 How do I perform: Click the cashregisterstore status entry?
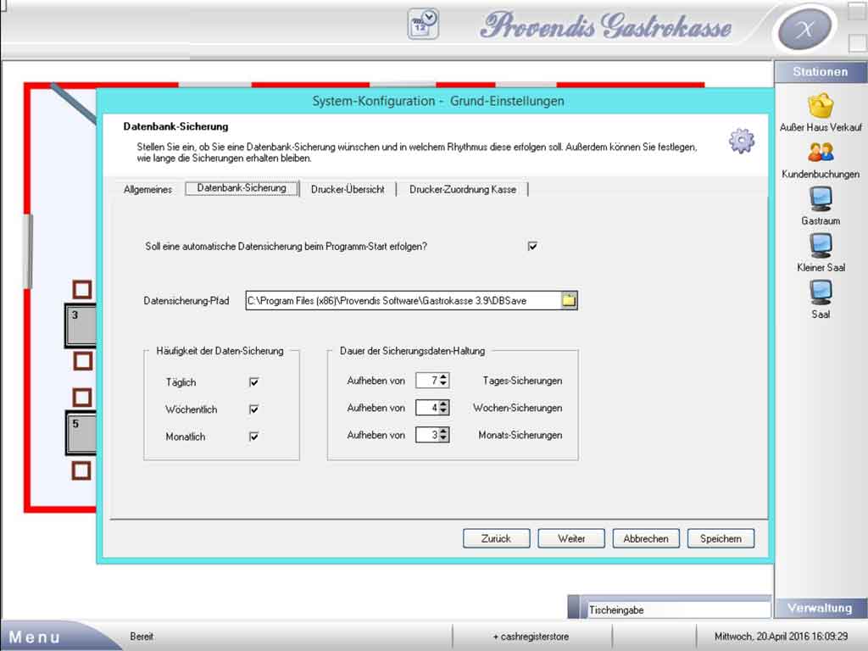(531, 637)
